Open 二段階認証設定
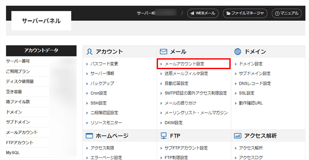Image resolution: width=309 pixels, height=160 pixels. point(104,113)
